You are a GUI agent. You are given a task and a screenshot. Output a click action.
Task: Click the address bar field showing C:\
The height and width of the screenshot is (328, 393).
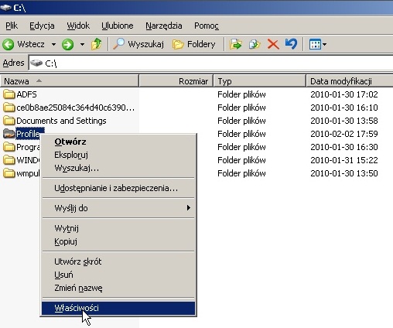pyautogui.click(x=211, y=63)
